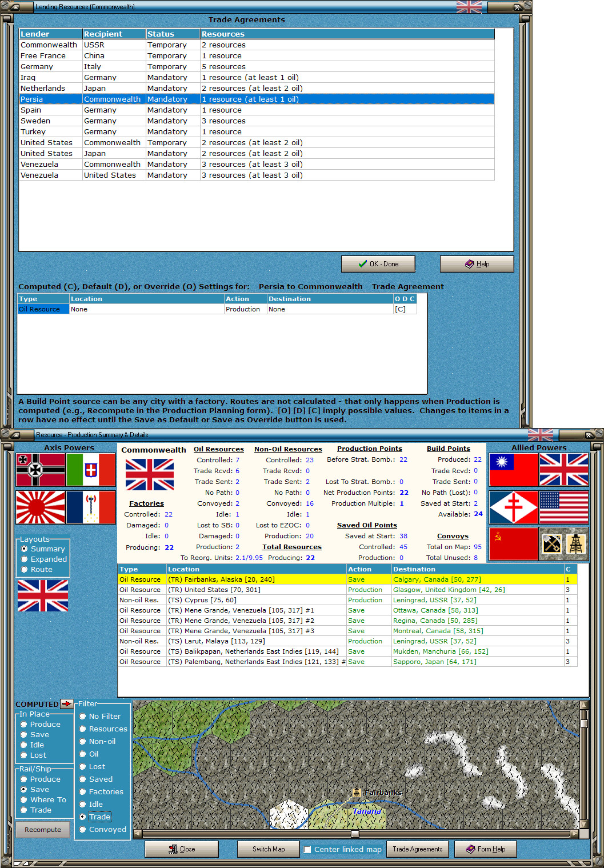This screenshot has width=604, height=868.
Task: Click the red arrow next to COMPUTED
Action: 67,704
